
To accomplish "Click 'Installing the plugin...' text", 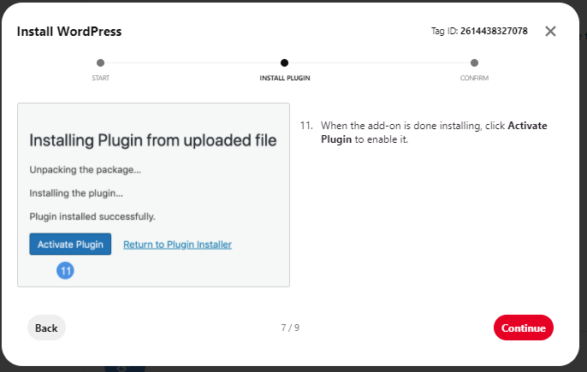I will 76,193.
